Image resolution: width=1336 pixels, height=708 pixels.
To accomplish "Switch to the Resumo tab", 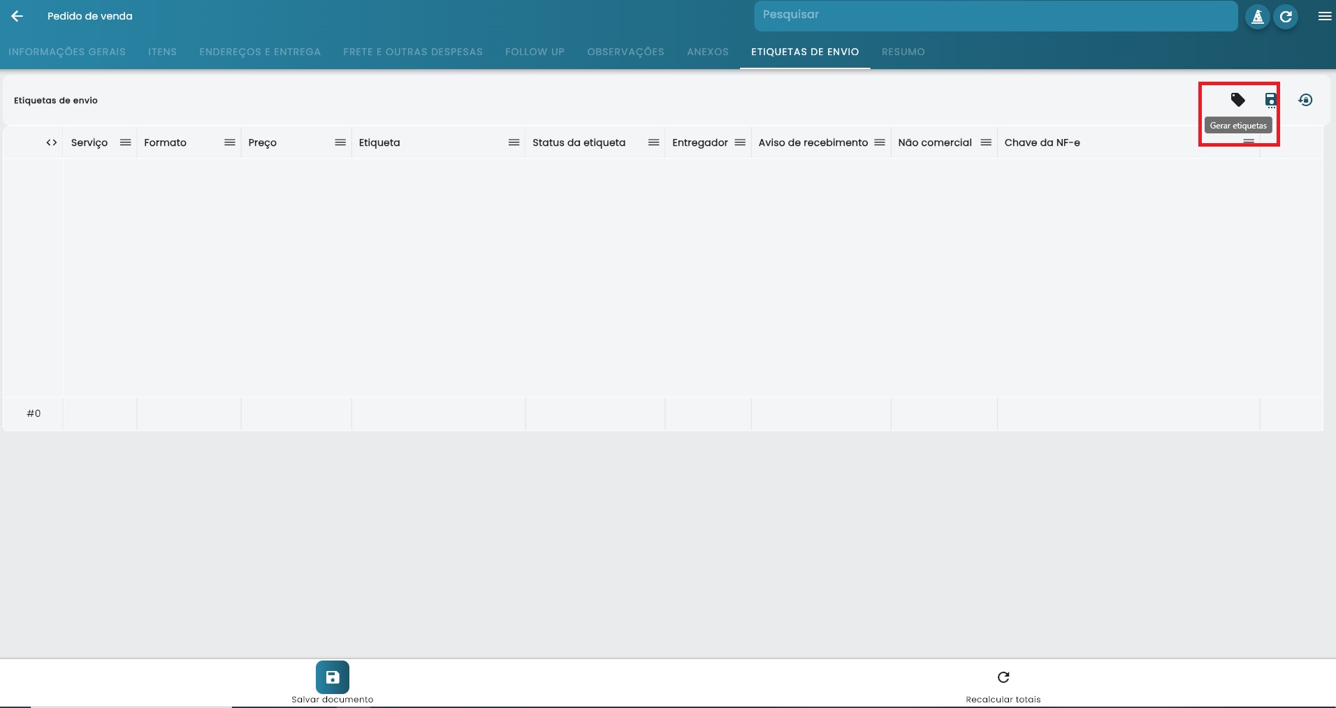I will coord(902,52).
